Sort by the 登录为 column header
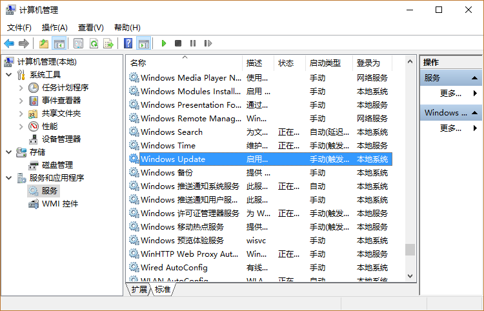484x311 pixels. (372, 63)
